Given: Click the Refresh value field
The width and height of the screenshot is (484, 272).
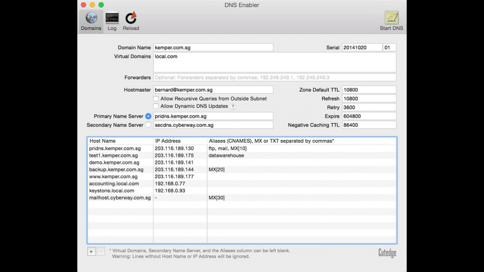Looking at the screenshot, I should 369,99.
